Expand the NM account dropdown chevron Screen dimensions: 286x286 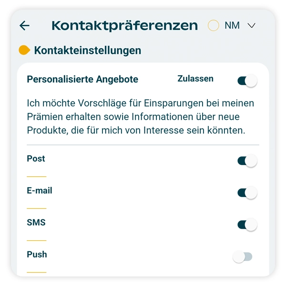[x=252, y=26]
